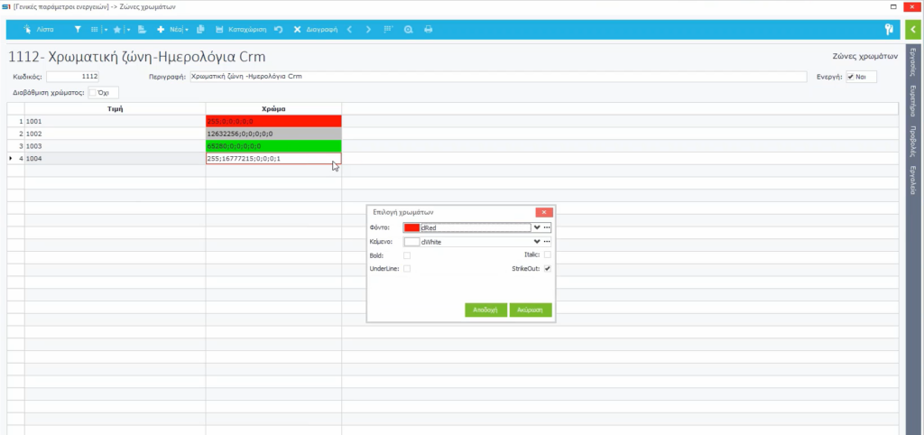Toggle the Διαβάθμιση χρώματος checkbox
This screenshot has width=924, height=435.
[x=92, y=93]
